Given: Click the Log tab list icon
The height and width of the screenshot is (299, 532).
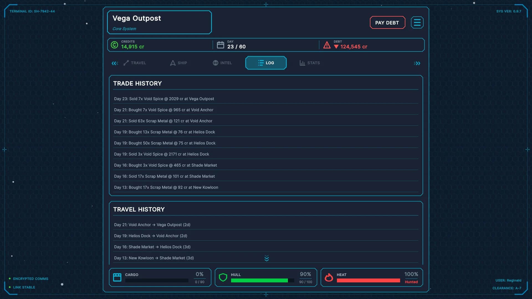Looking at the screenshot, I should click(x=261, y=63).
